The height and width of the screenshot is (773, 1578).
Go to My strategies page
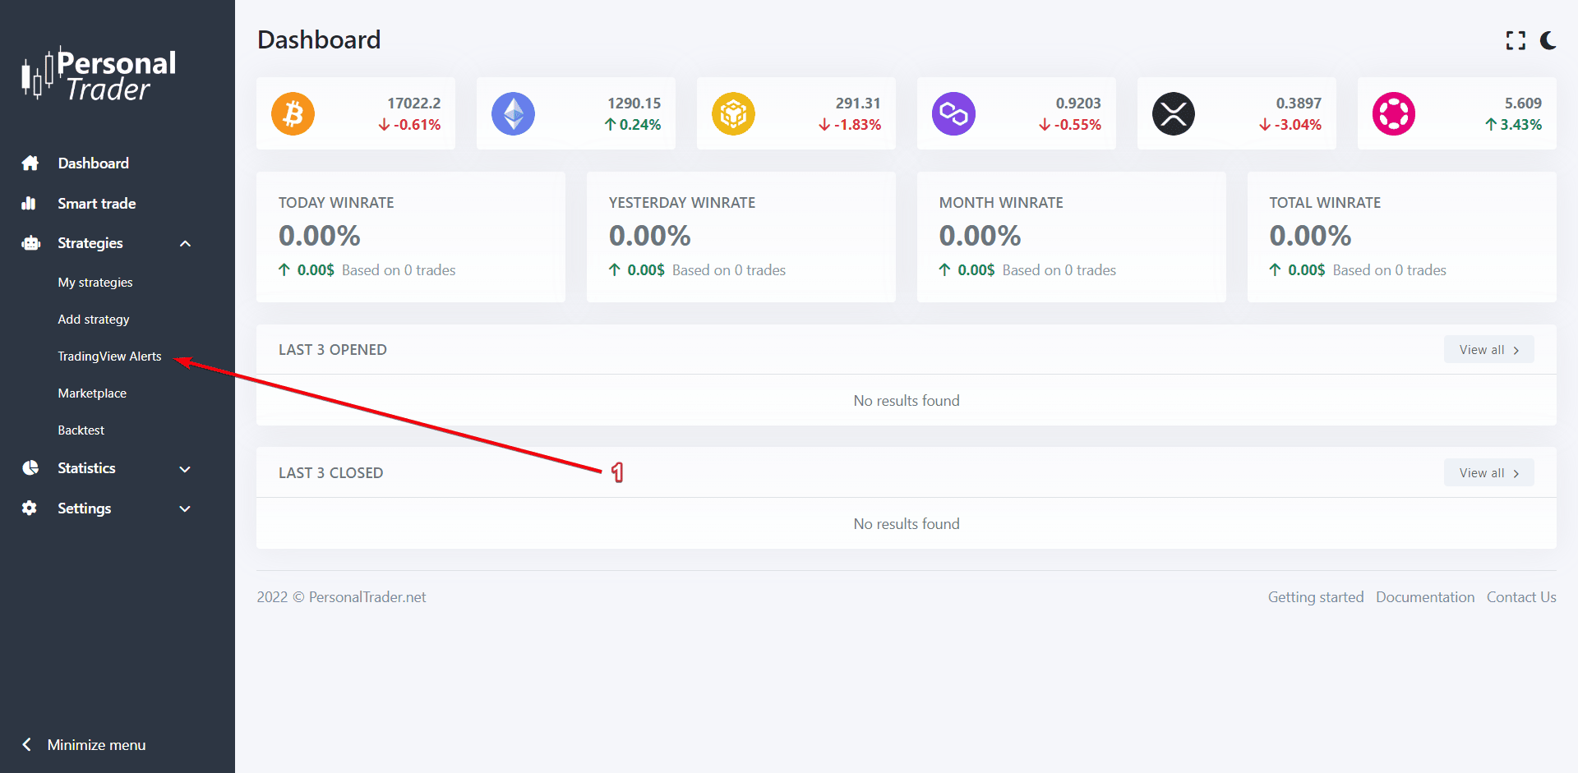[x=95, y=283]
